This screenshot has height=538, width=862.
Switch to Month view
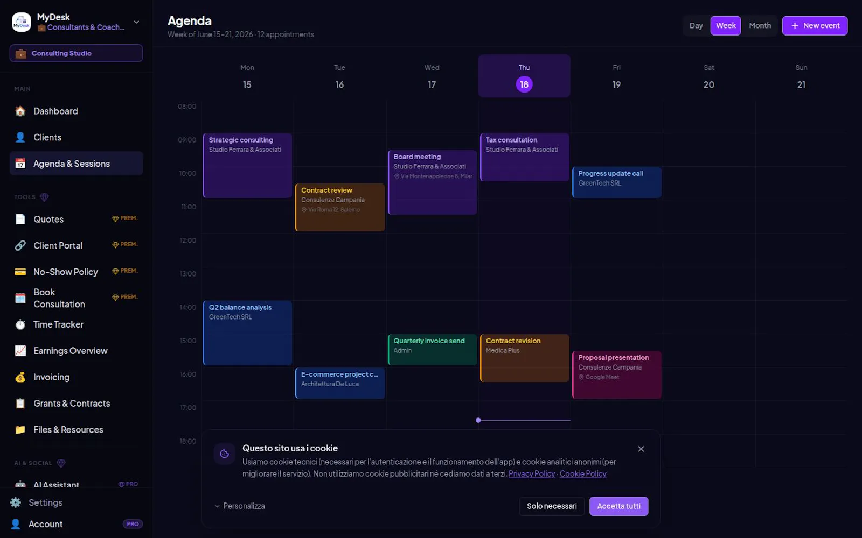pos(760,26)
